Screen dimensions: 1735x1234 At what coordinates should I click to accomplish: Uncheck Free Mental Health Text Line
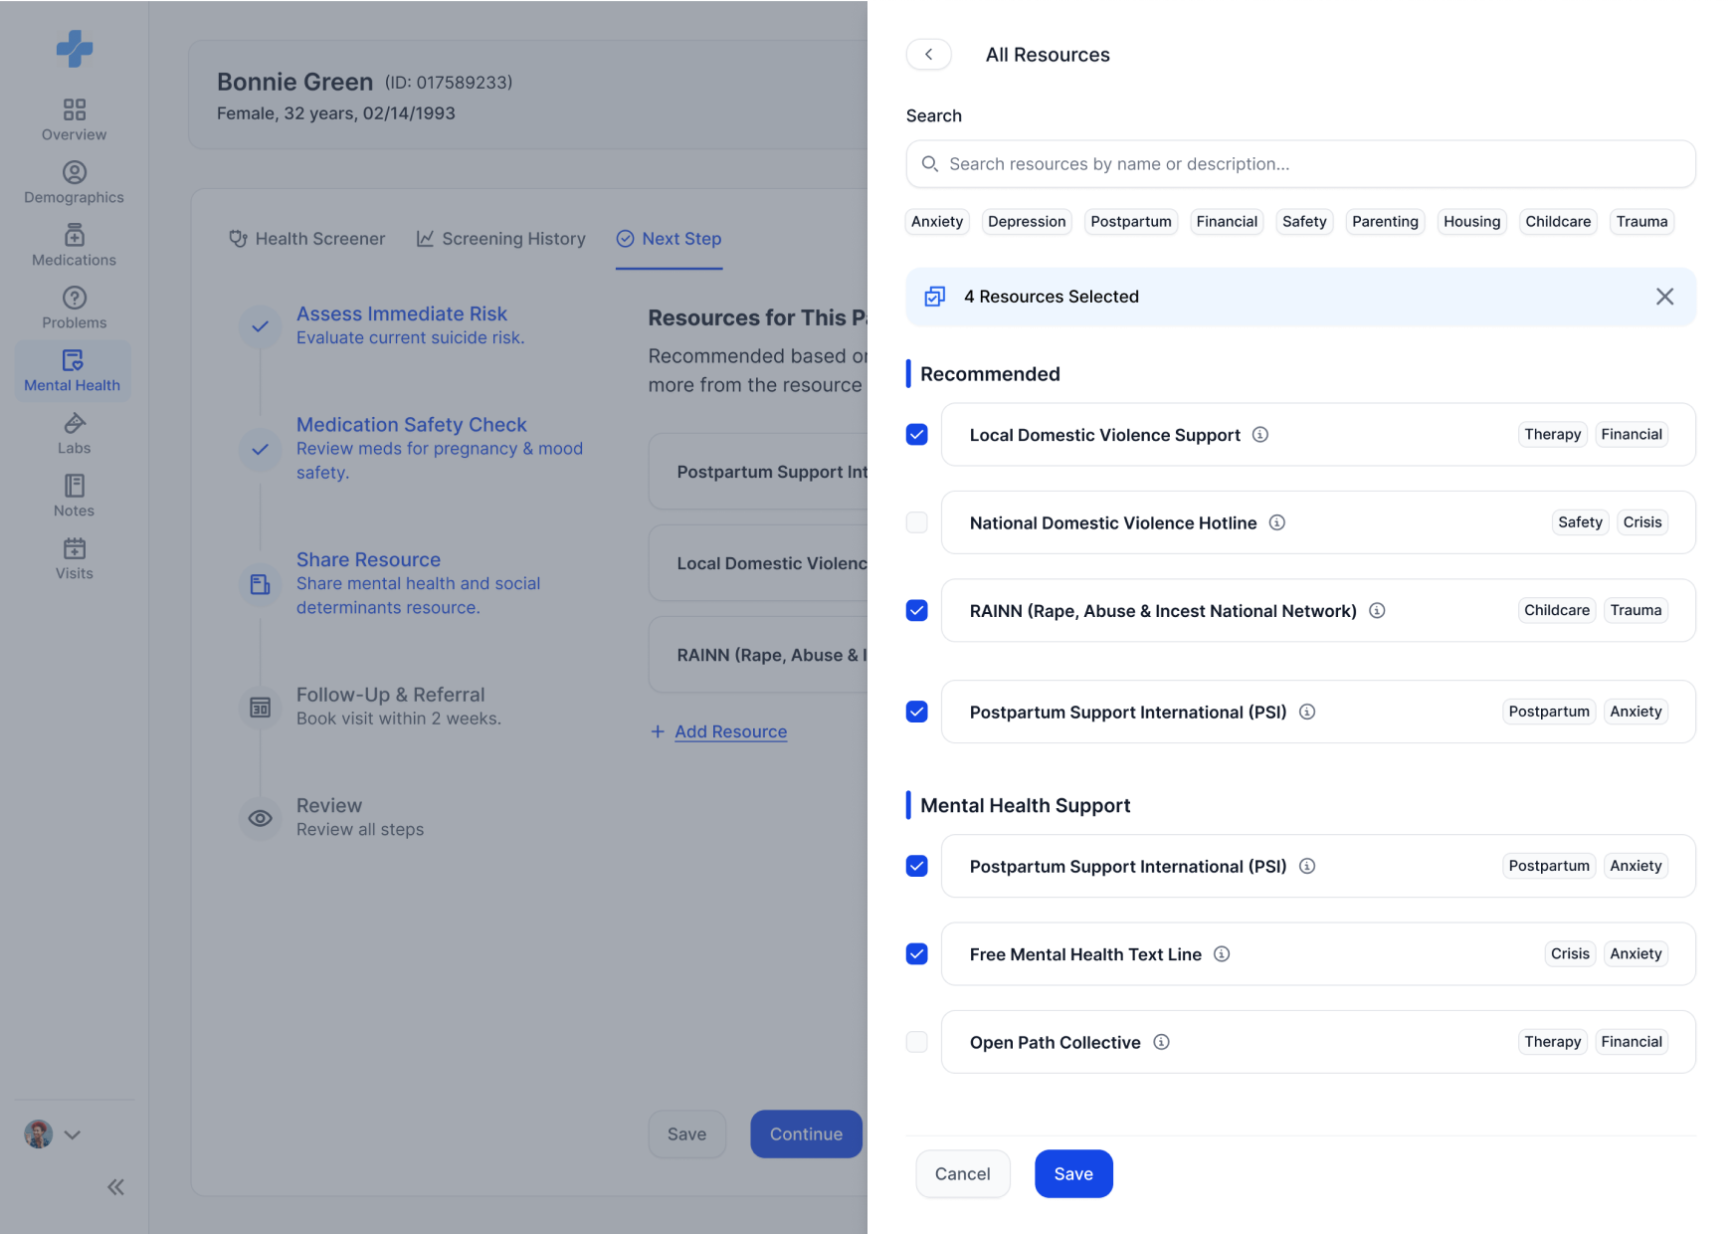[917, 954]
